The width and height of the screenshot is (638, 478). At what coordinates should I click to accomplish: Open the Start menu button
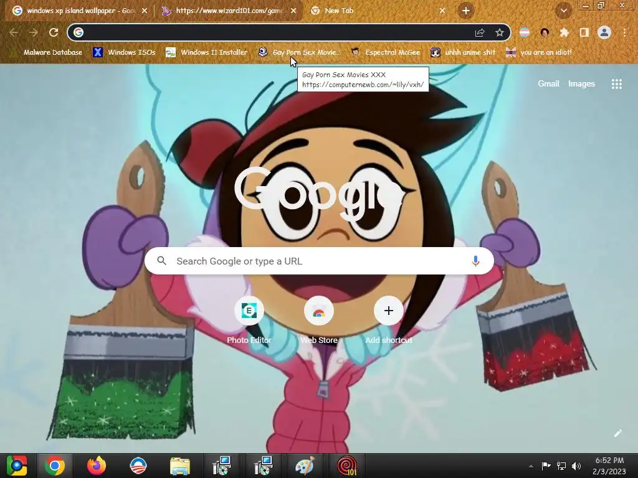[x=17, y=466]
